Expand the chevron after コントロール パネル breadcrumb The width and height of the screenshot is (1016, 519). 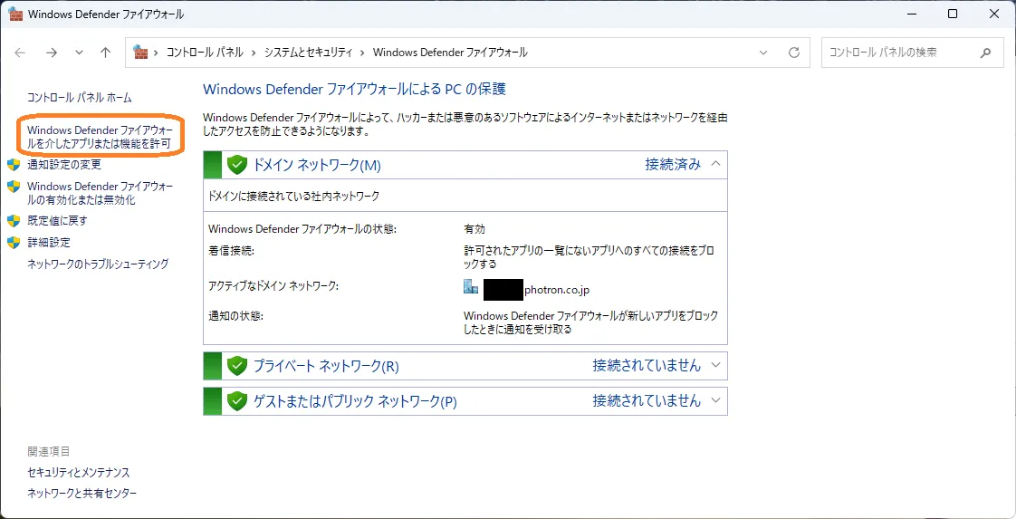tap(254, 53)
